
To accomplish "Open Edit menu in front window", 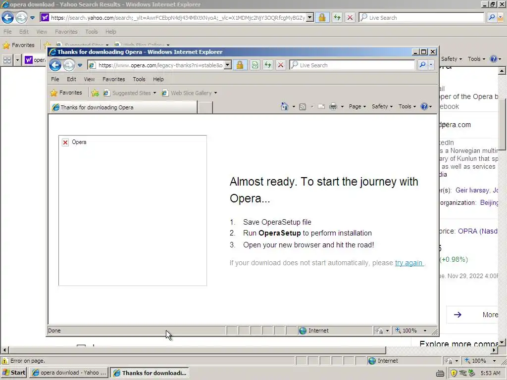I will point(71,79).
